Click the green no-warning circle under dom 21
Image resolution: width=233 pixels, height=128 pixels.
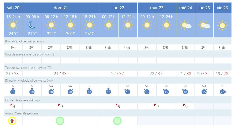click(60, 121)
